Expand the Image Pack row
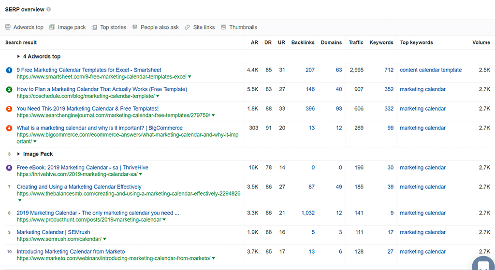This screenshot has height=270, width=495. click(19, 154)
